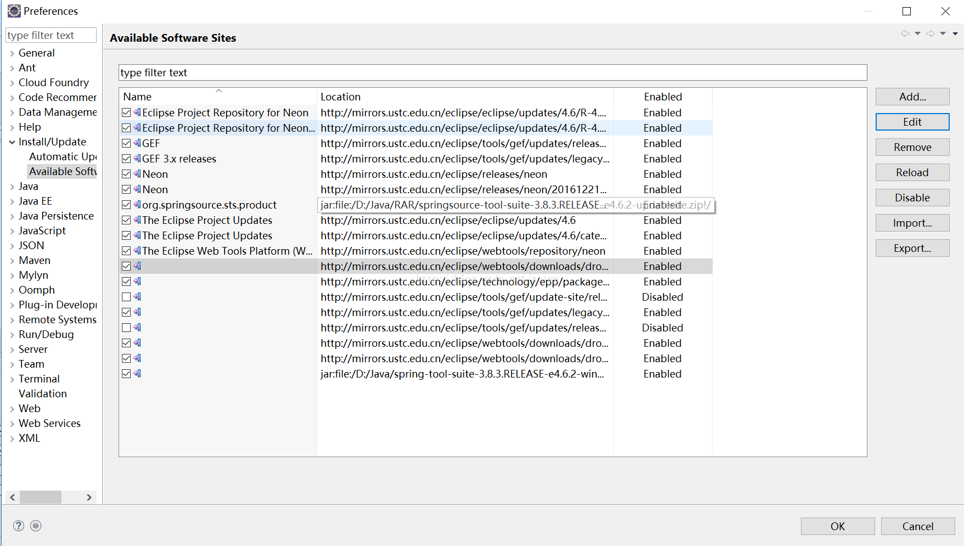
Task: Select The Eclipse Project Updates 4.6/cate... row
Action: 416,235
